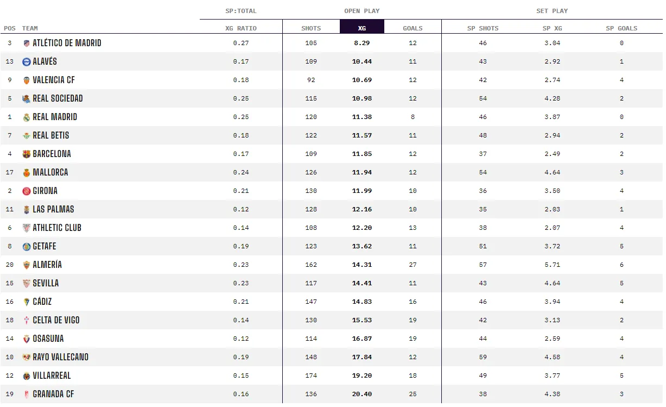
Task: Open the Rayo Vallecano team link
Action: (x=60, y=357)
